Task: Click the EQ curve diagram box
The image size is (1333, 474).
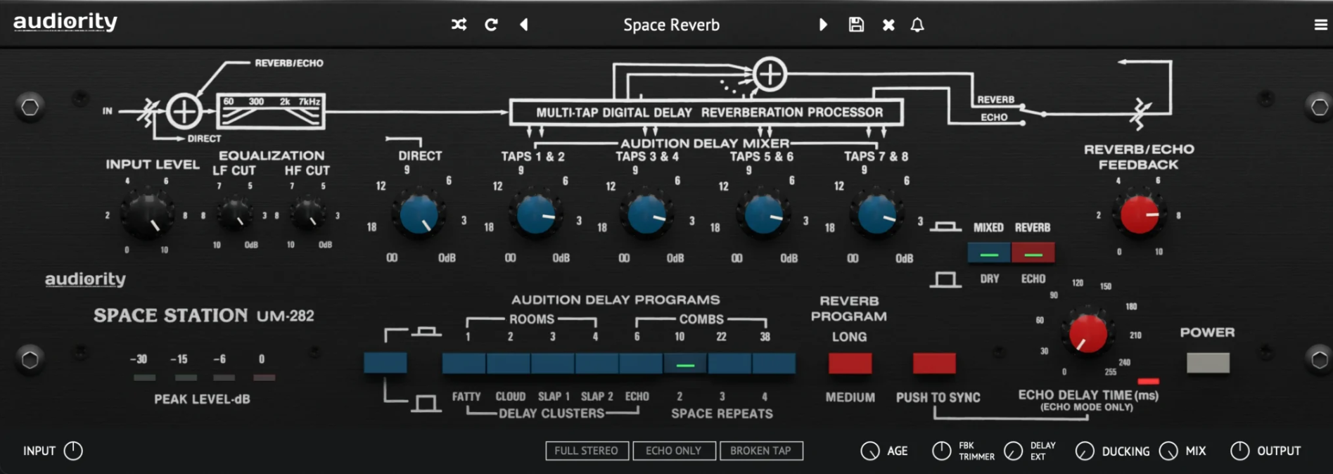Action: 271,111
